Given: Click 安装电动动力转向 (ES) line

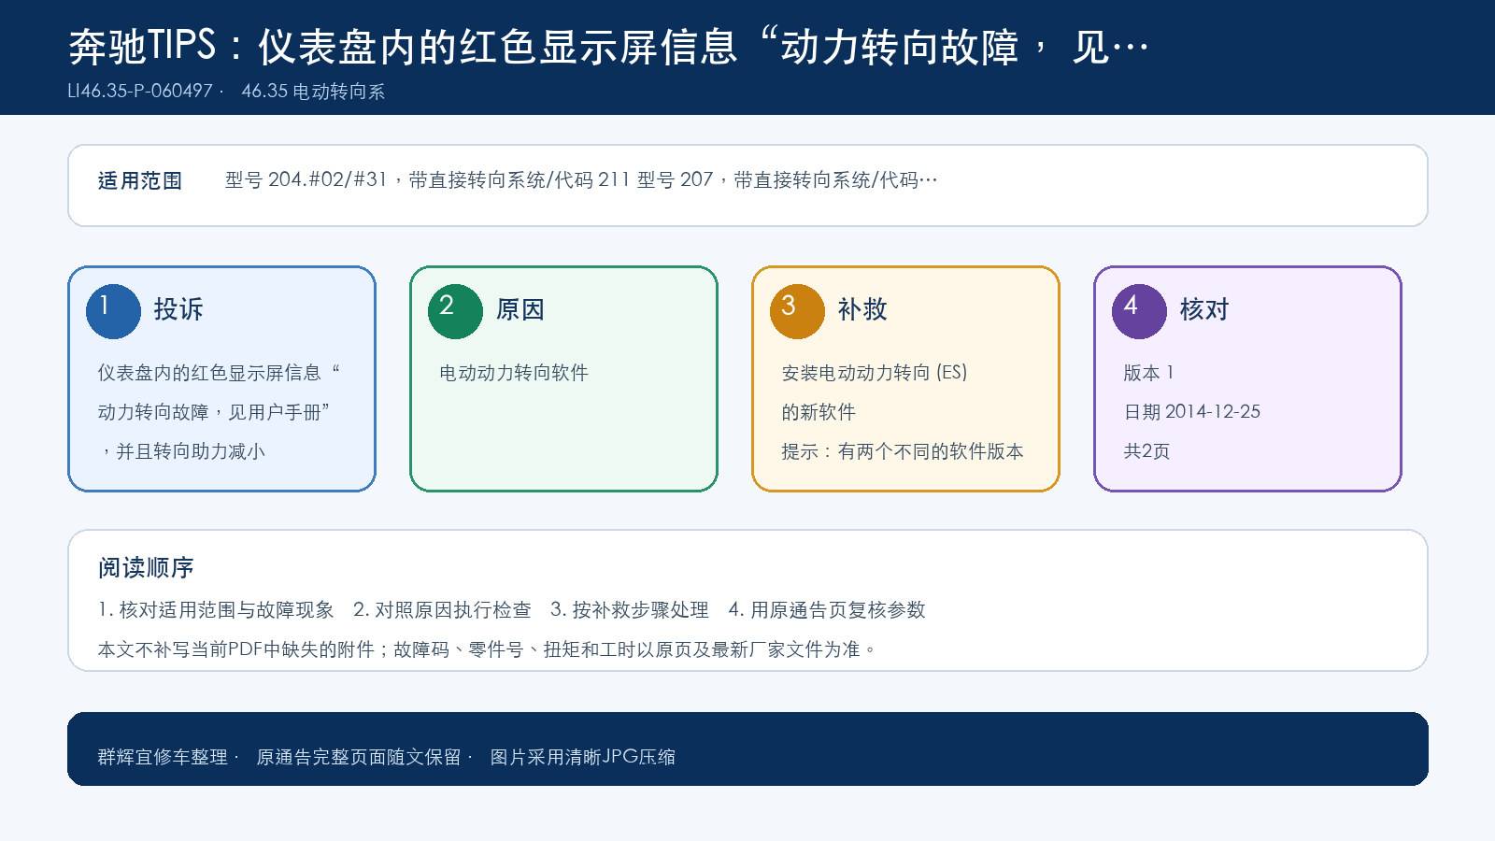Looking at the screenshot, I should [x=875, y=373].
